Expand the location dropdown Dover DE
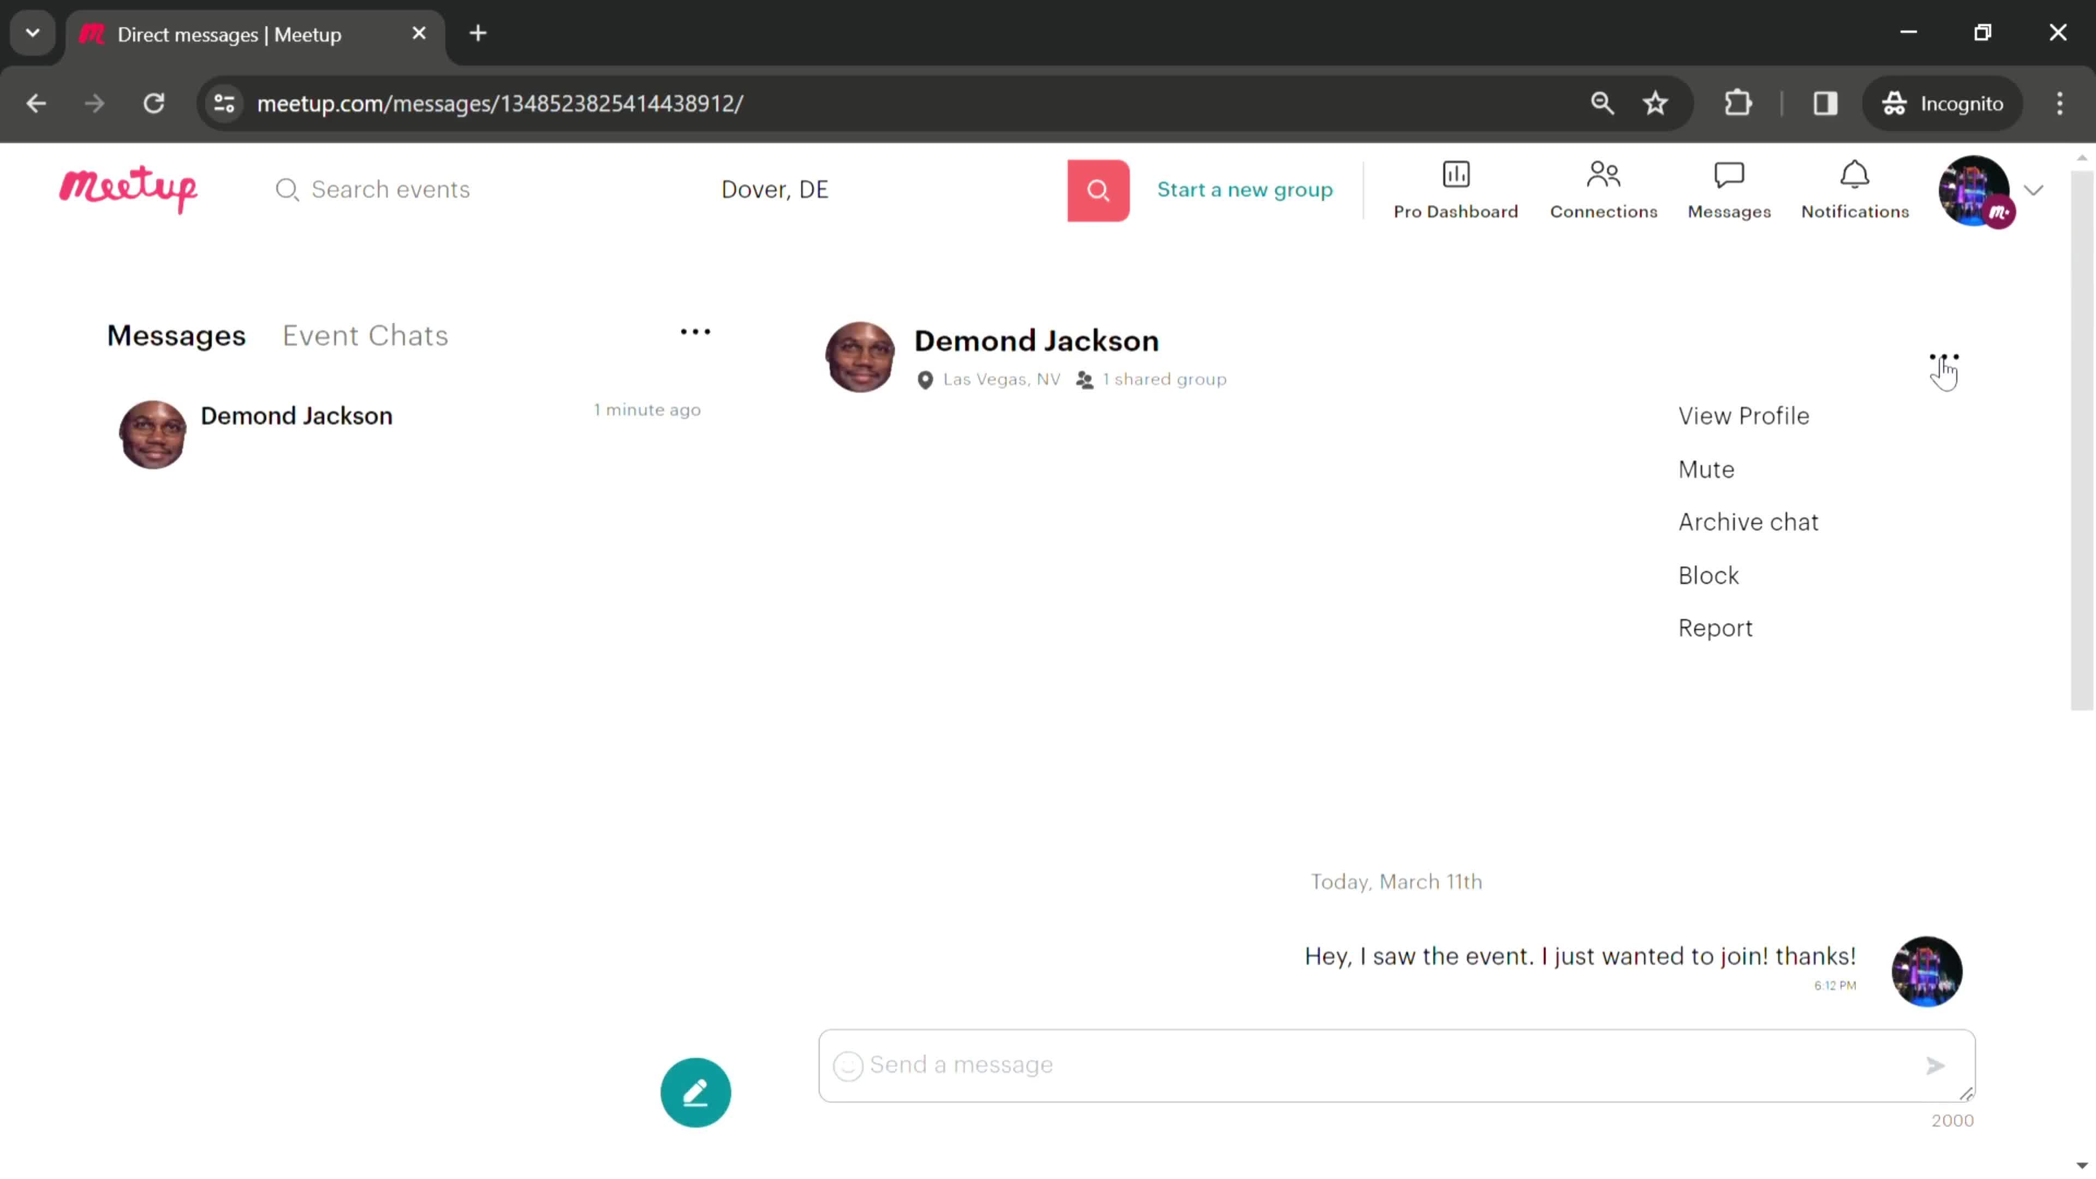 point(775,188)
